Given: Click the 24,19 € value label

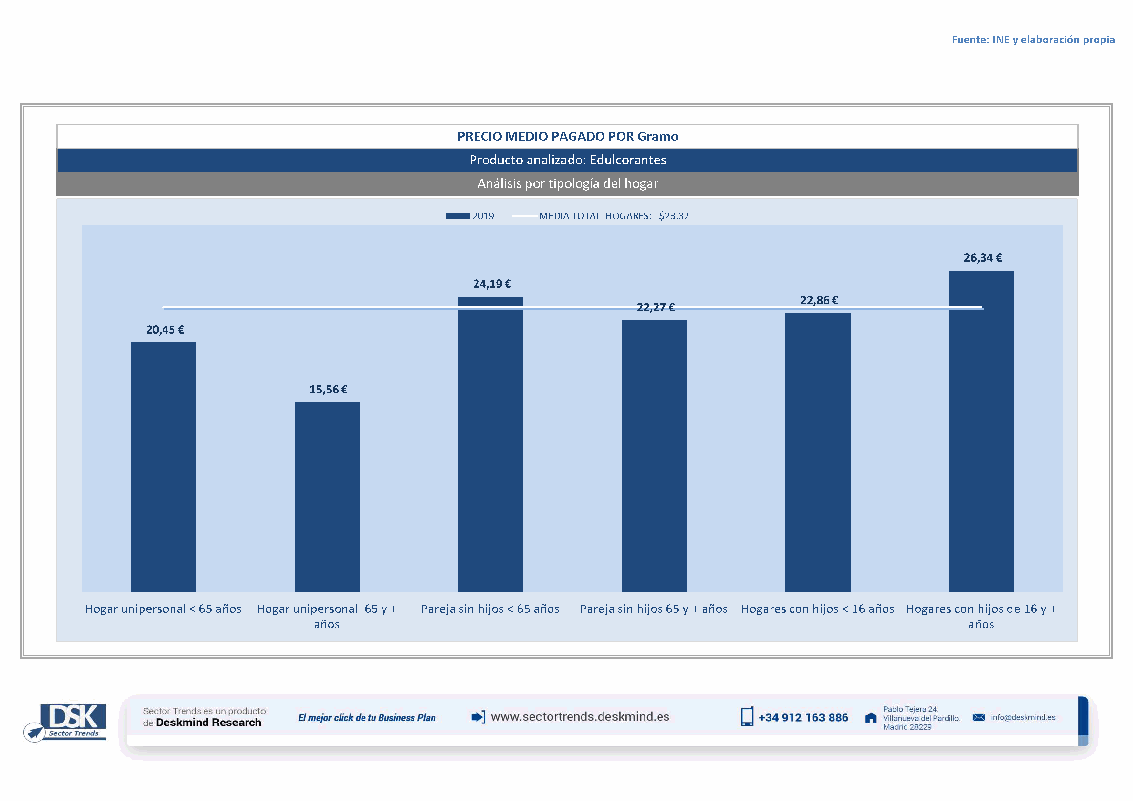Looking at the screenshot, I should tap(491, 284).
